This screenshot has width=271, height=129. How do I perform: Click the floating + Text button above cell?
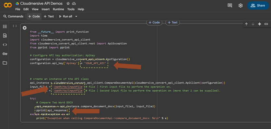pos(173,22)
